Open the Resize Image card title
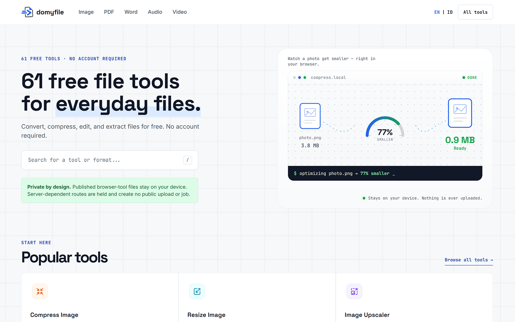Screen dimensions: 515x322 click(206, 315)
